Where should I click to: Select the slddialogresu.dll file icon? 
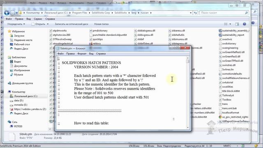pyautogui.click(x=135, y=31)
